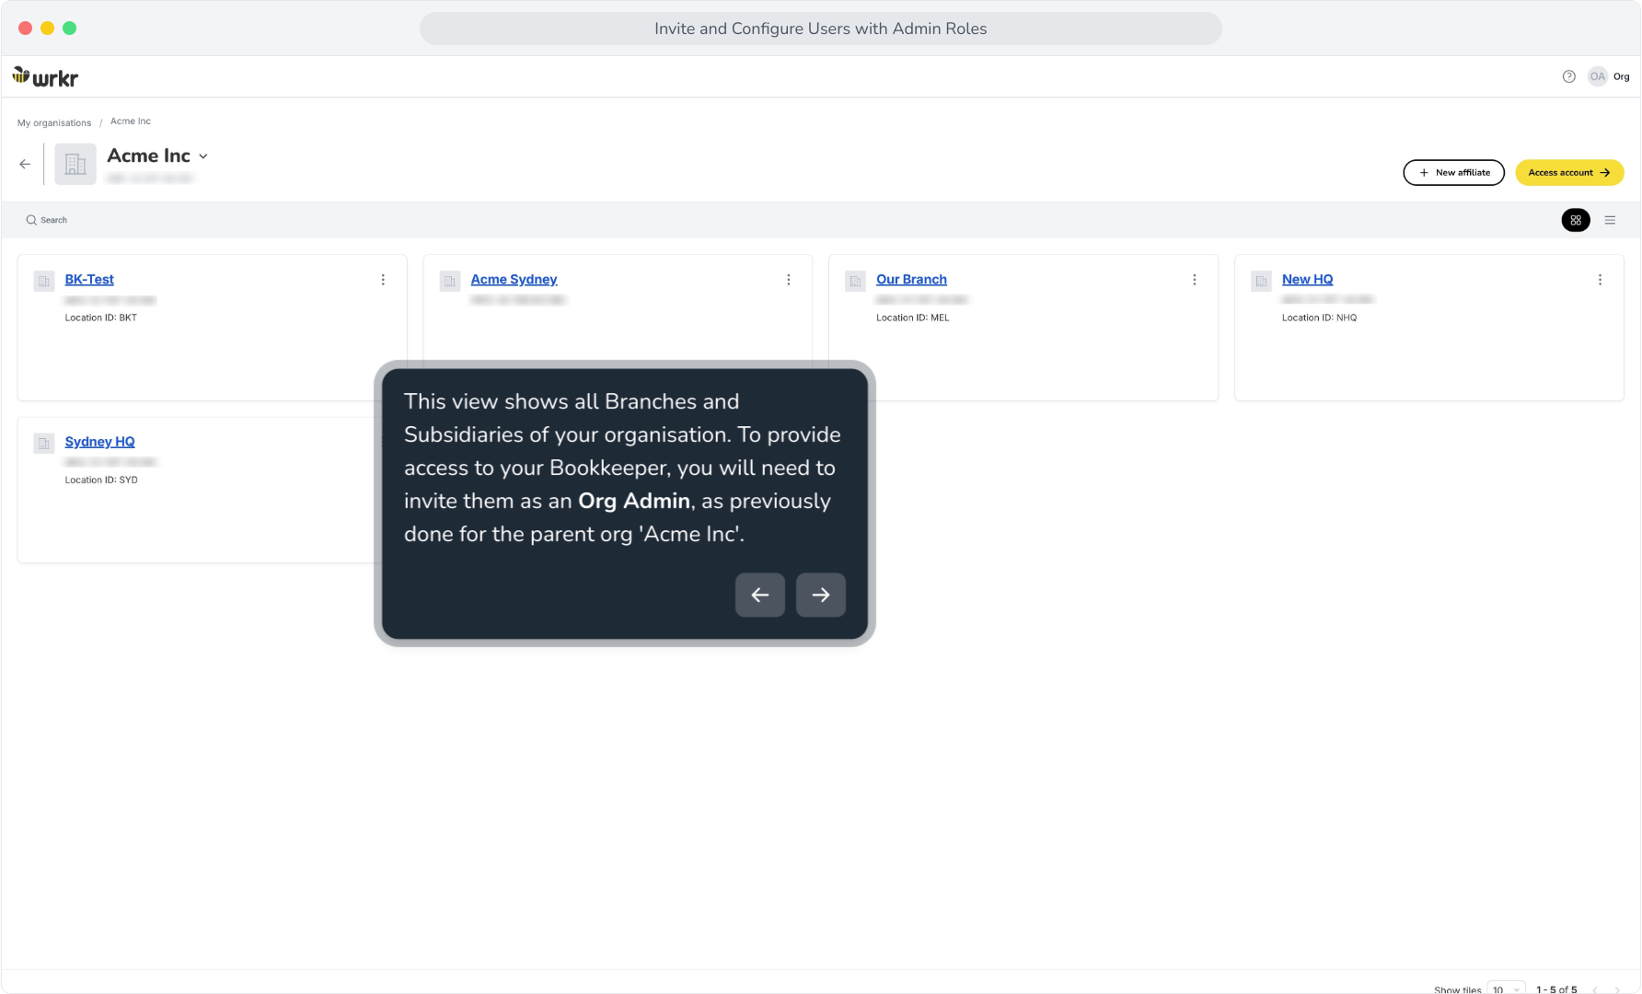The image size is (1642, 994).
Task: Go to previous tour step with left arrow
Action: (x=760, y=595)
